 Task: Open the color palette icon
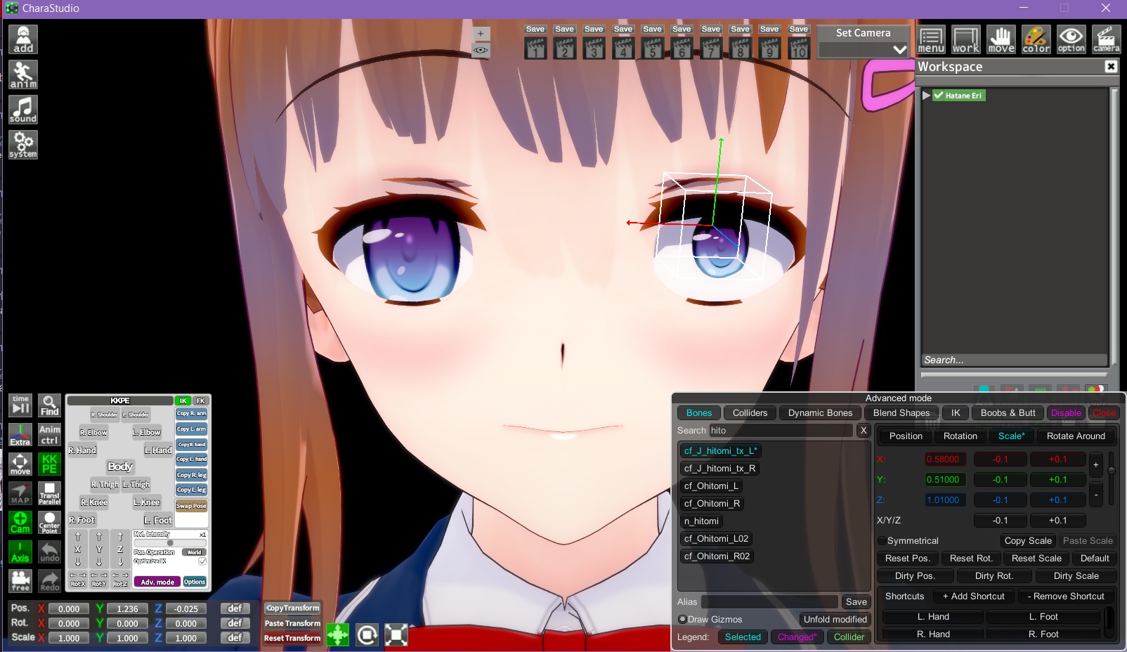click(1036, 40)
